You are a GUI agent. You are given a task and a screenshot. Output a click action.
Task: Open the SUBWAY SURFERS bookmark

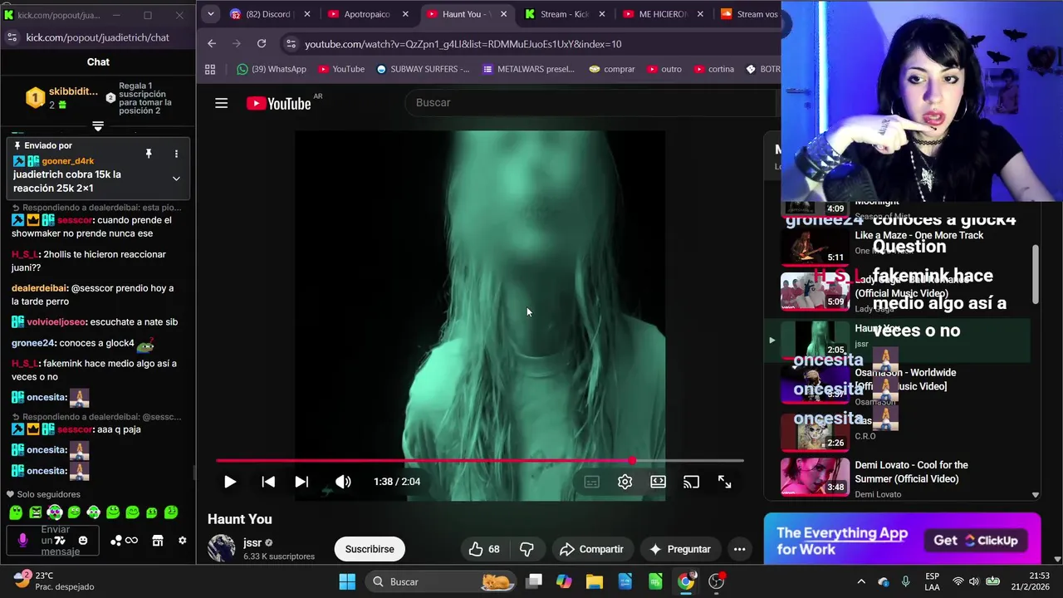pyautogui.click(x=424, y=69)
